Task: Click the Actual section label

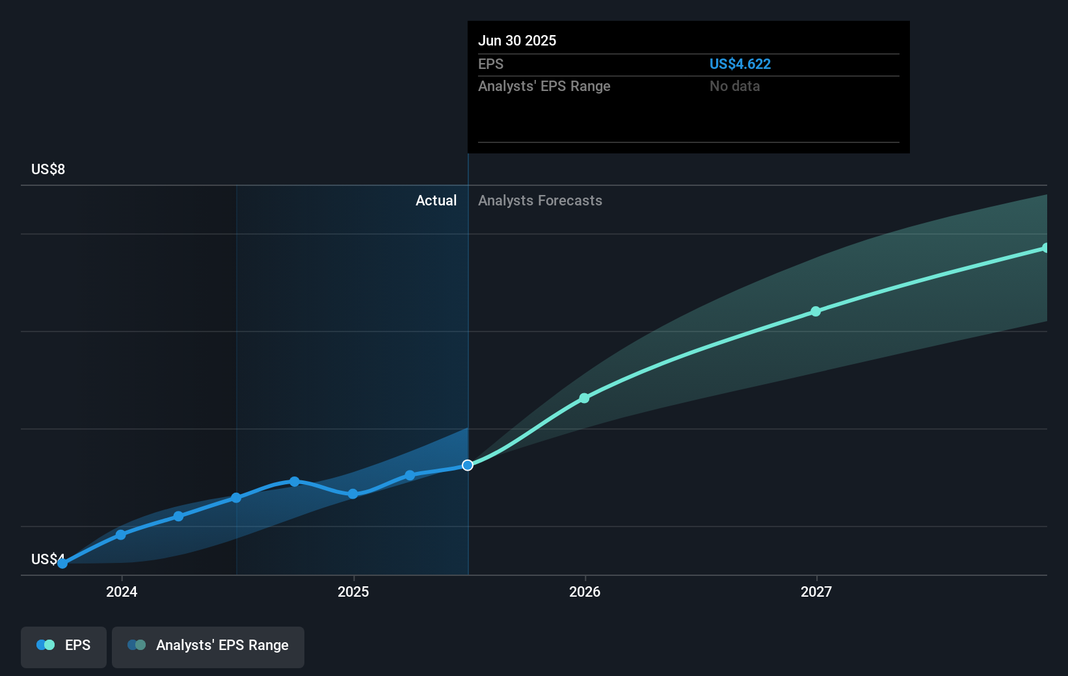Action: (x=436, y=201)
